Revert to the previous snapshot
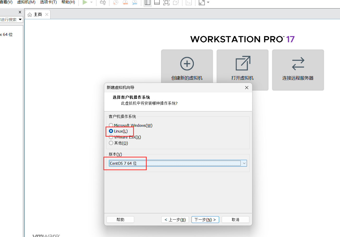The image size is (340, 237). (125, 3)
